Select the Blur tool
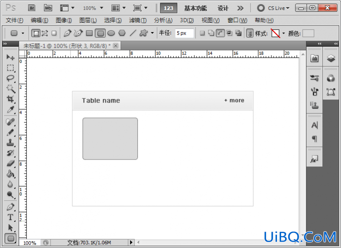 [10, 184]
